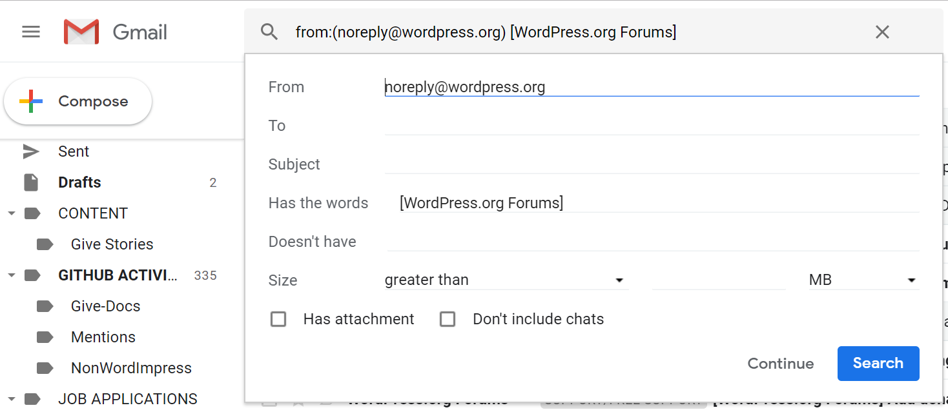
Task: Click the Mentions tag icon
Action: point(45,337)
